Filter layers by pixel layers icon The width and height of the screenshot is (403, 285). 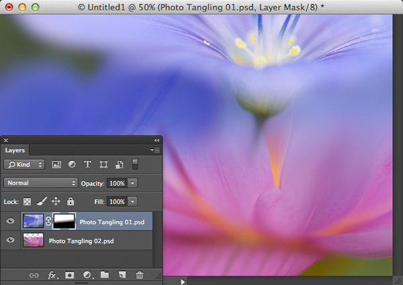coord(56,164)
